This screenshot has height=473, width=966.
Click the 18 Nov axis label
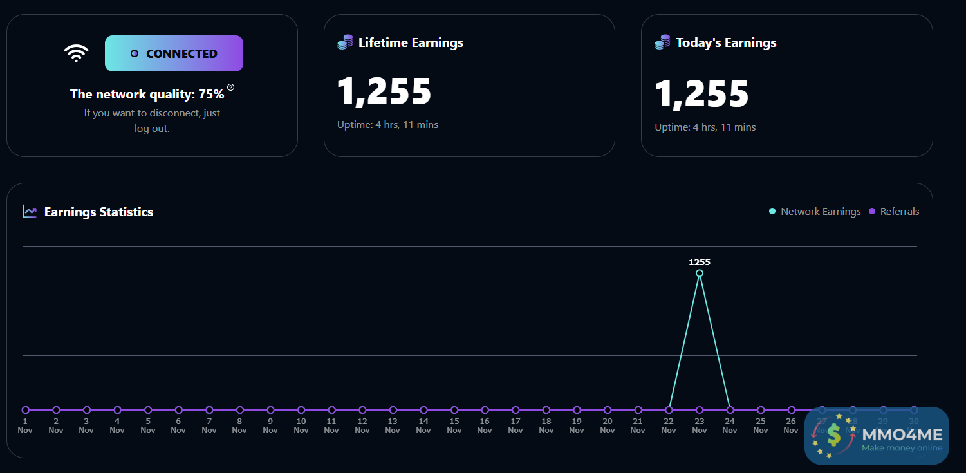546,426
